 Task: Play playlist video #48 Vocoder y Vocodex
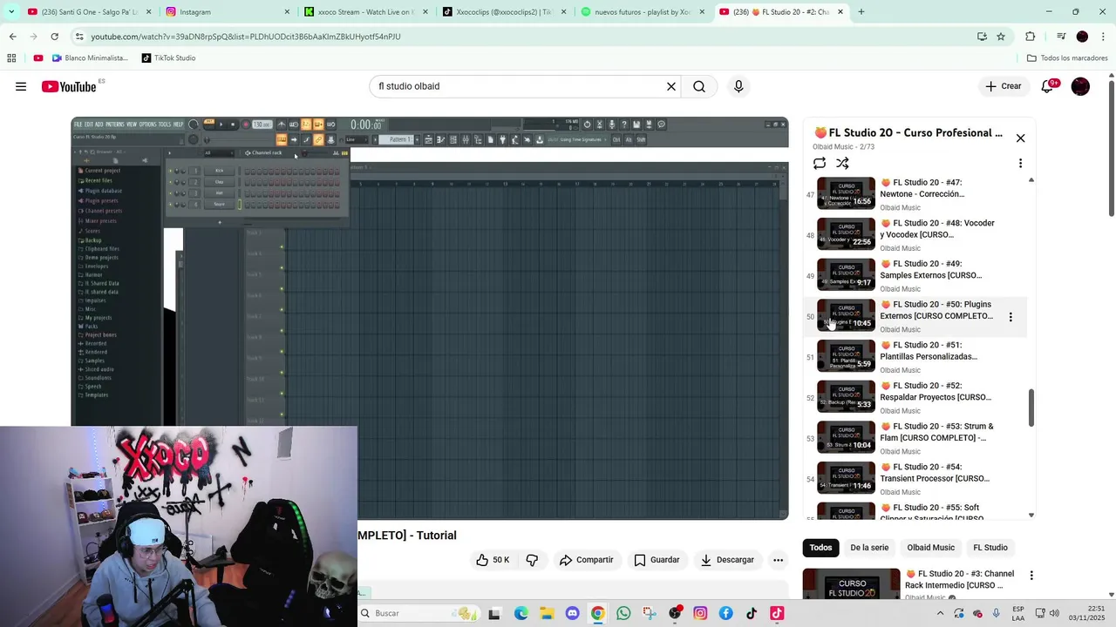(x=915, y=235)
